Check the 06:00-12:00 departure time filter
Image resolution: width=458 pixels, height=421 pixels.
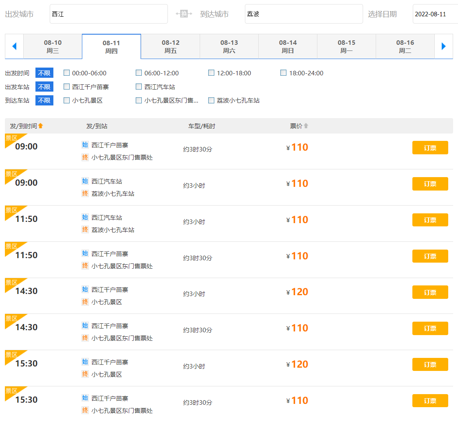coord(139,73)
